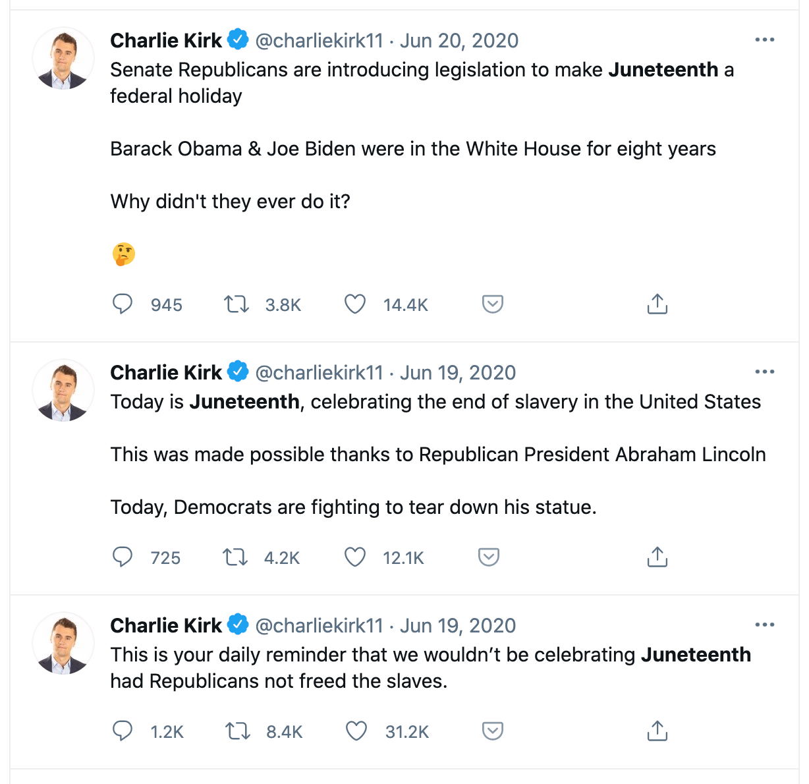The height and width of the screenshot is (784, 809).
Task: Select Charlie Kirk's name on the middle tweet
Action: tap(165, 372)
